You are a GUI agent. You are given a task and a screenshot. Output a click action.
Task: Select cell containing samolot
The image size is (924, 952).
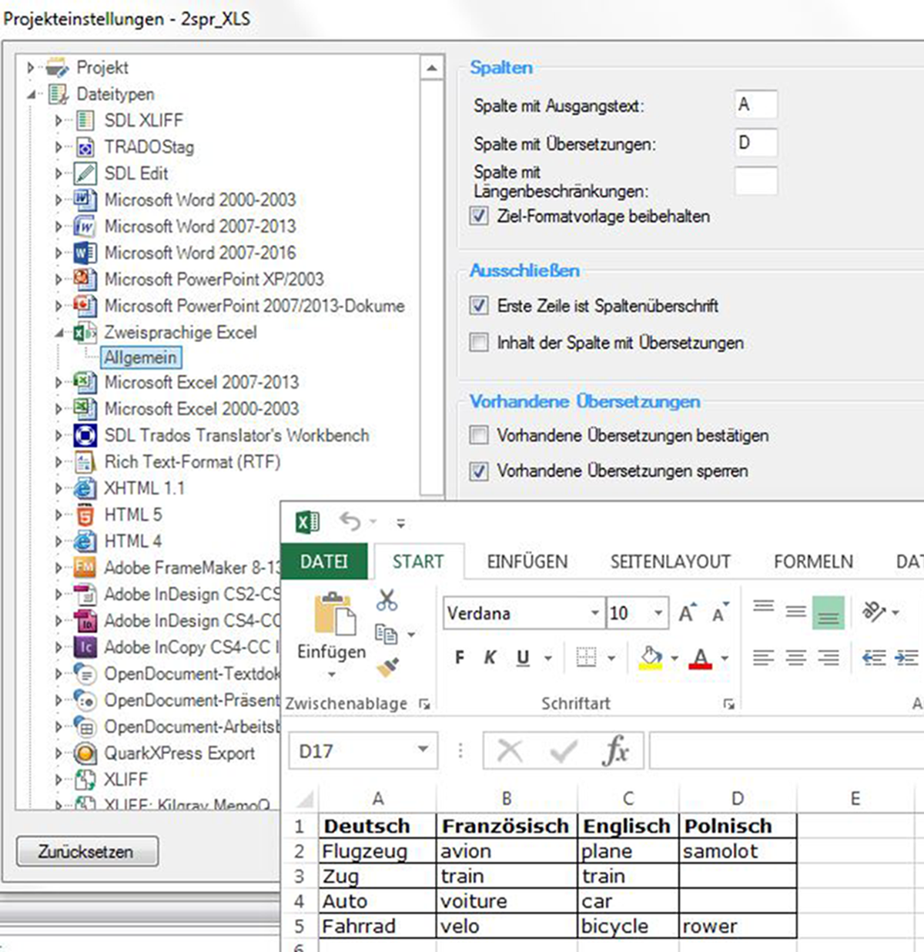pos(738,851)
